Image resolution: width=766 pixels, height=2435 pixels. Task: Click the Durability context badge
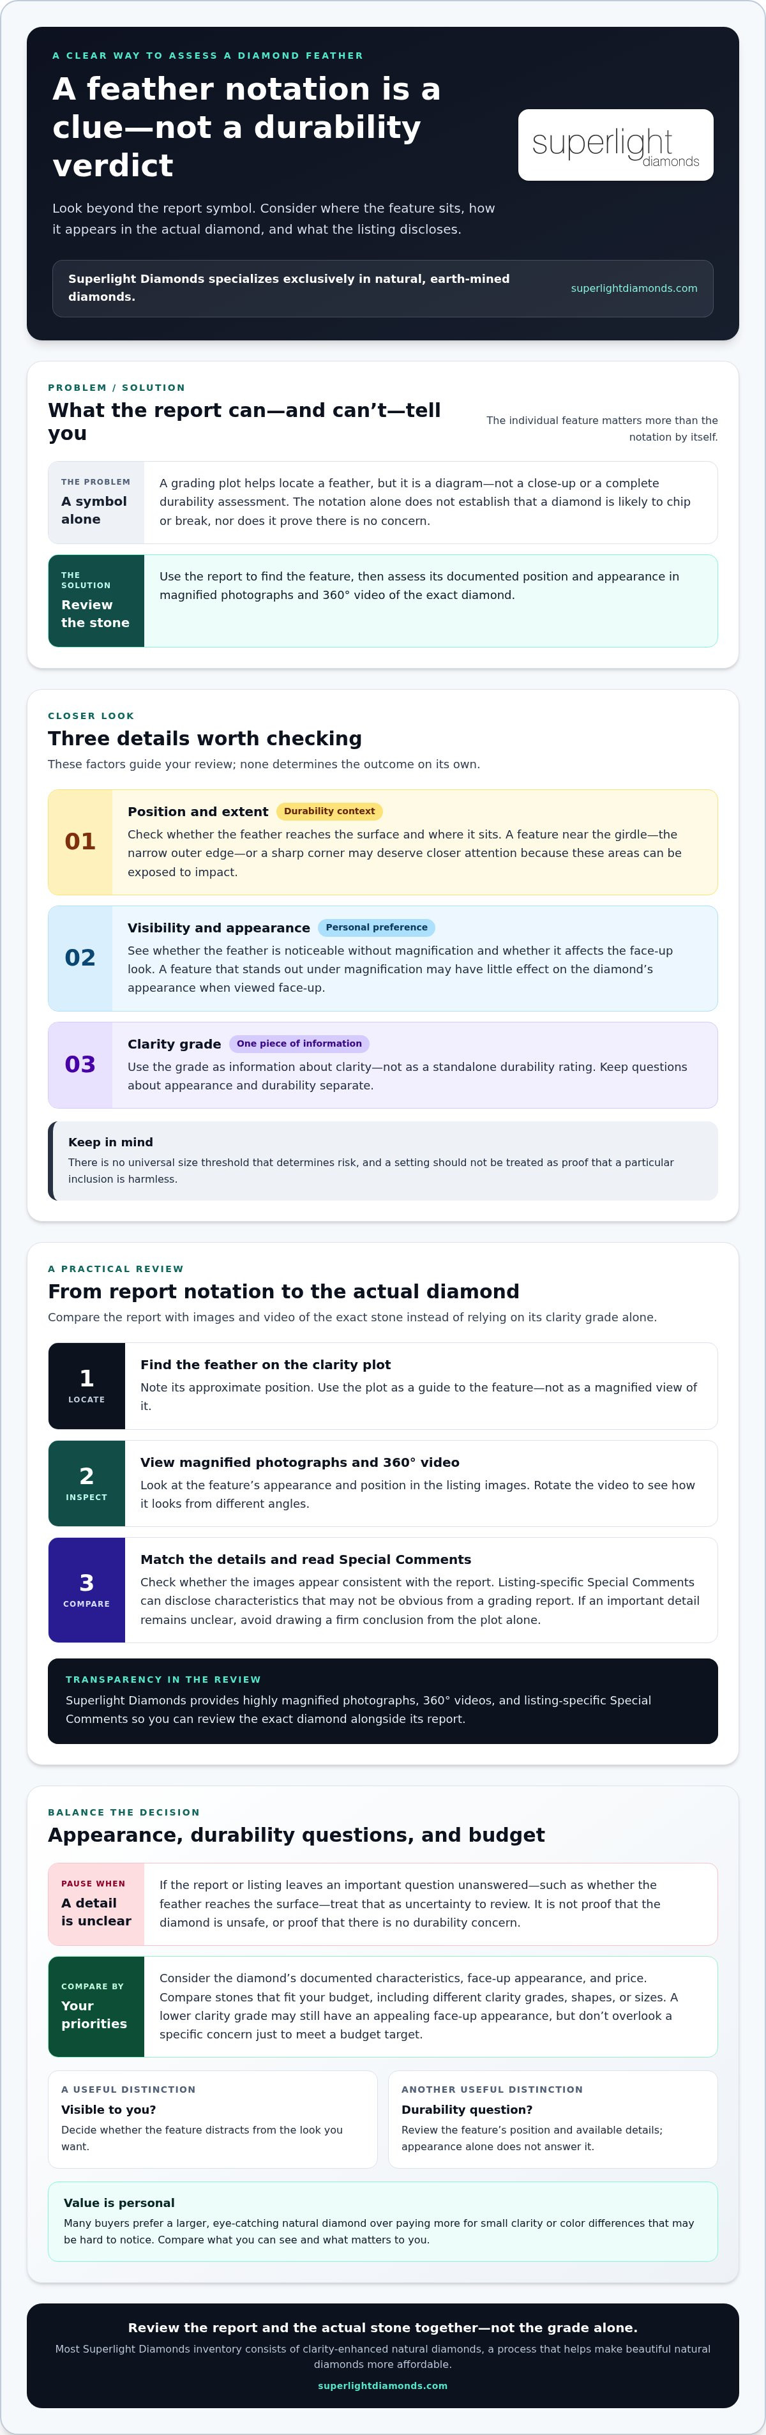(329, 811)
